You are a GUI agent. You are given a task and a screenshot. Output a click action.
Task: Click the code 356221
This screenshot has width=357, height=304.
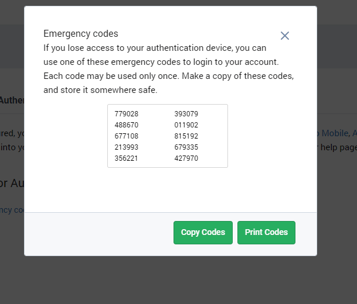127,158
